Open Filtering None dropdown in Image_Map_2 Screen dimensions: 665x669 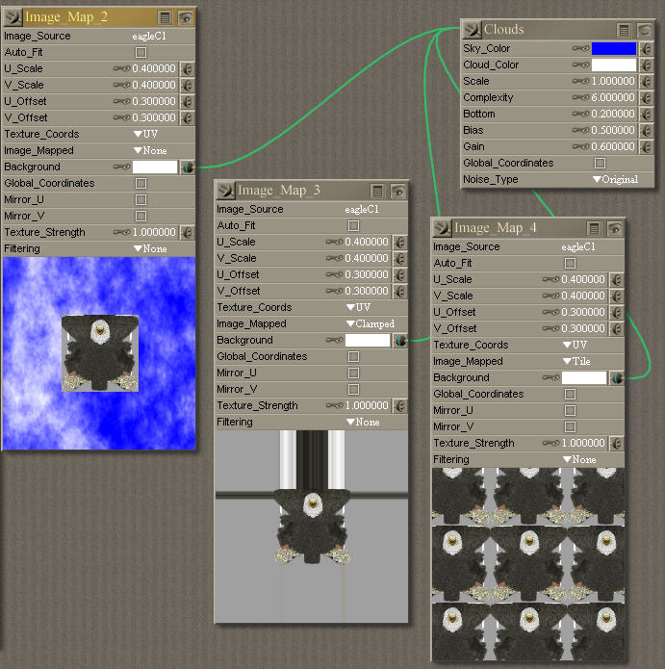(150, 248)
